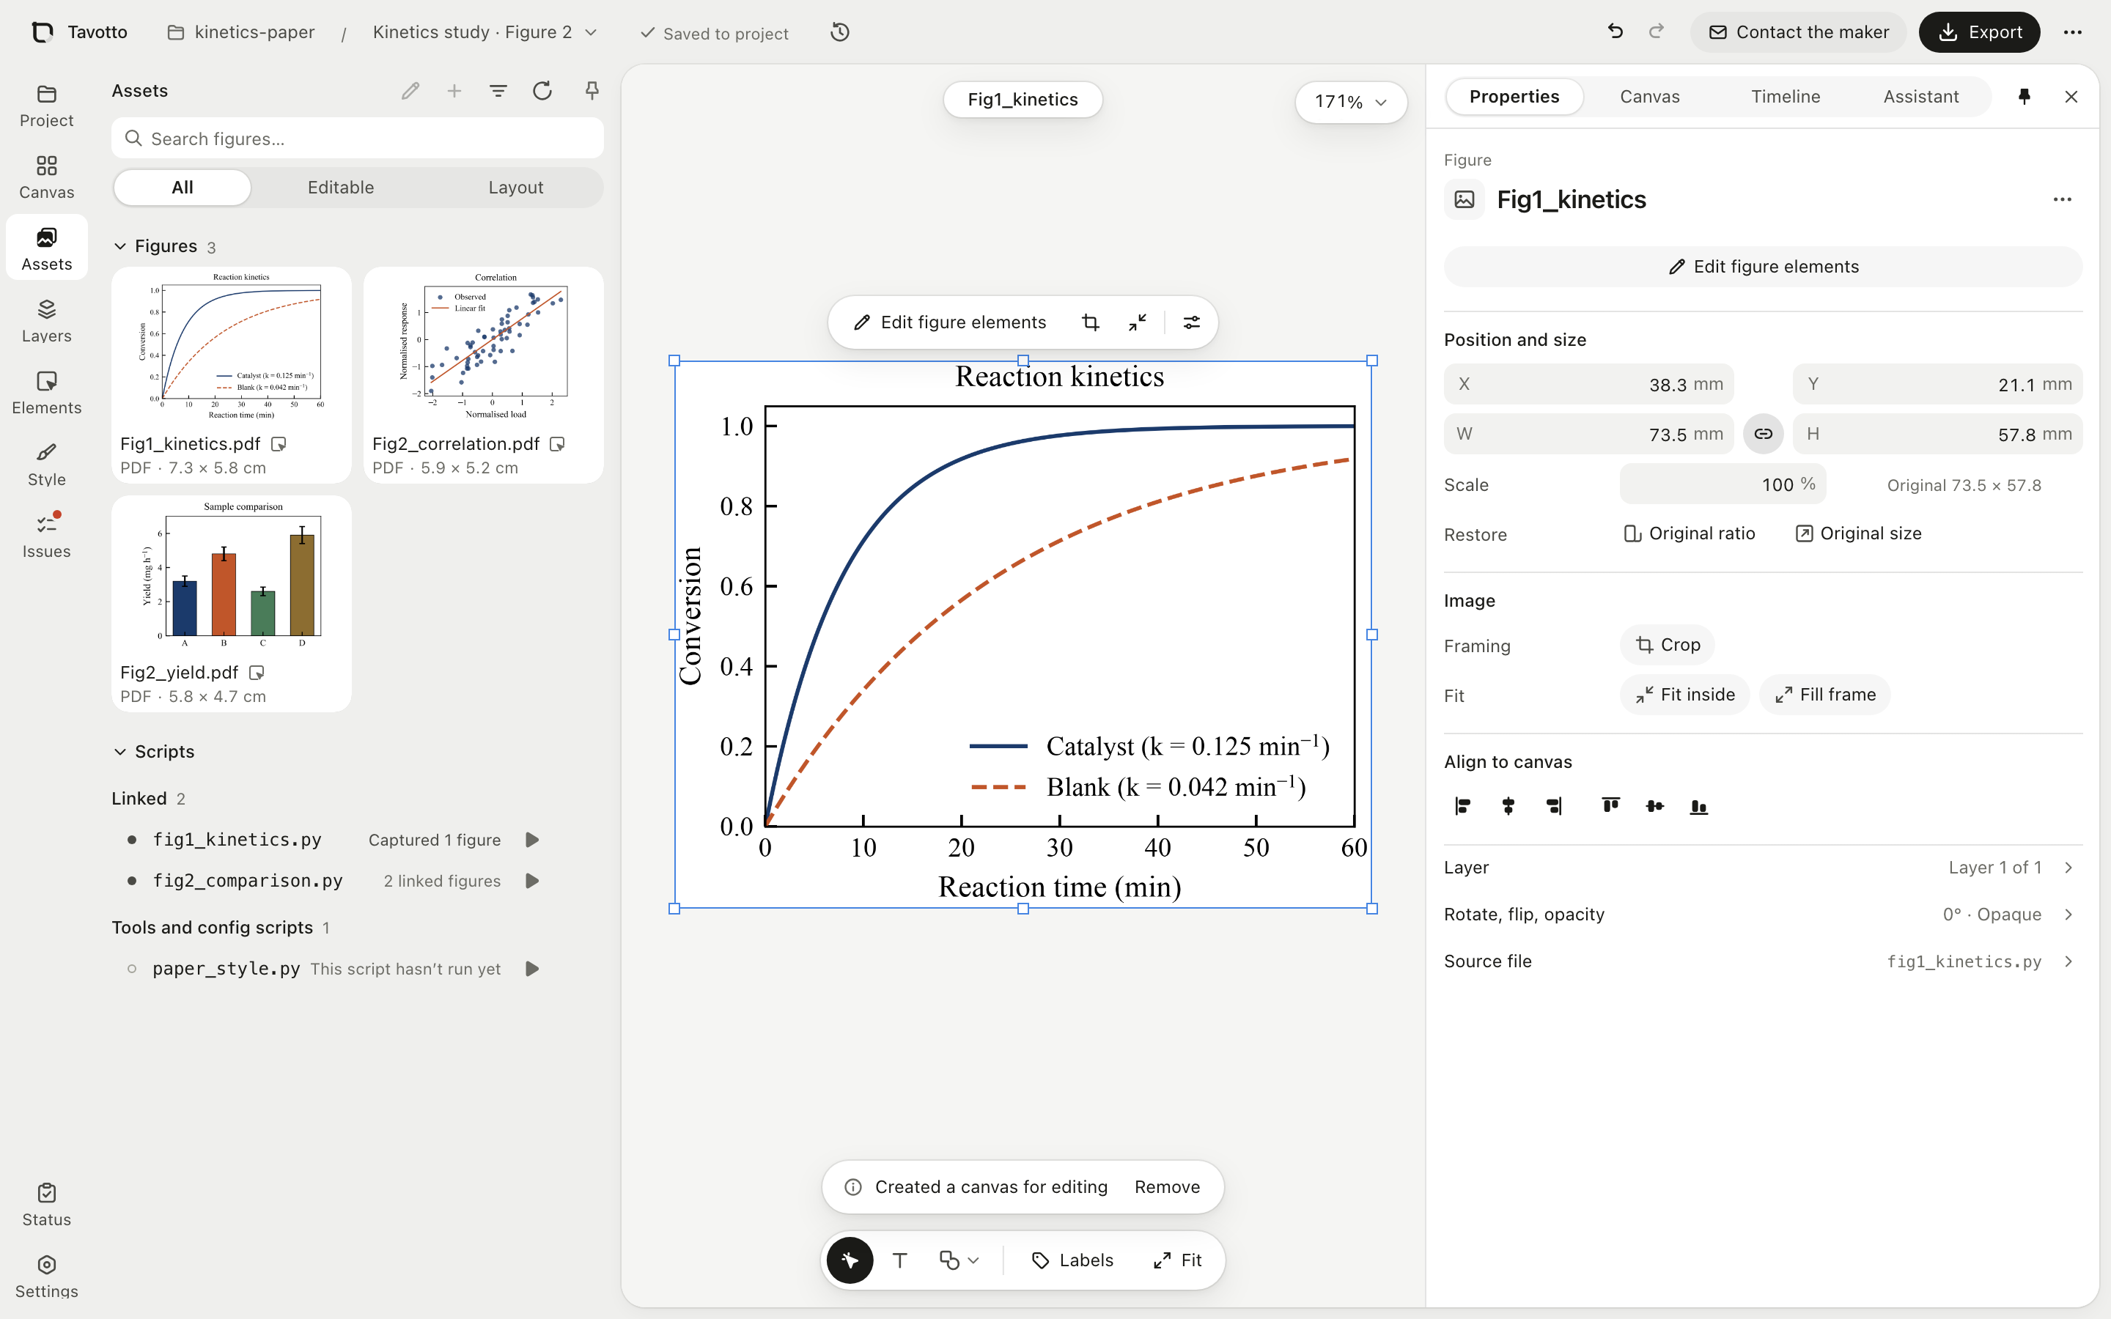Align figure to canvas horizontal center
The height and width of the screenshot is (1319, 2111).
pos(1508,806)
